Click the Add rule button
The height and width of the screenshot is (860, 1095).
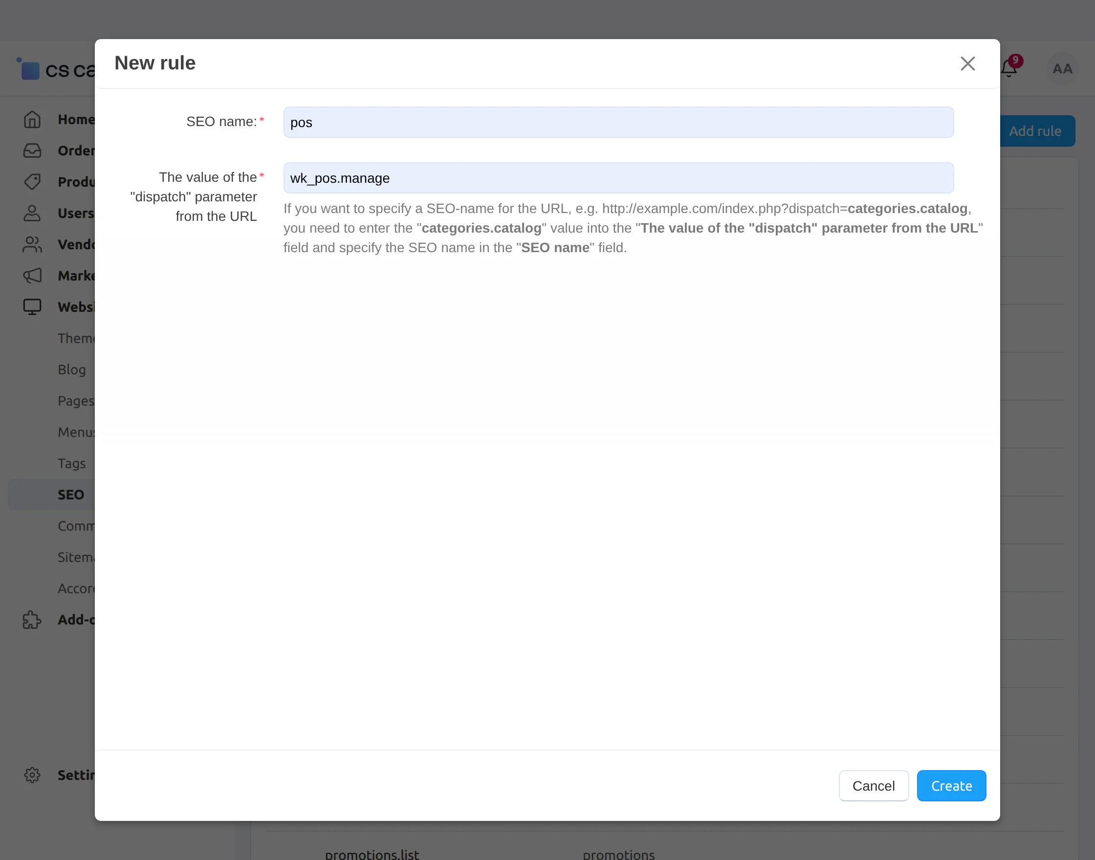pyautogui.click(x=1036, y=131)
